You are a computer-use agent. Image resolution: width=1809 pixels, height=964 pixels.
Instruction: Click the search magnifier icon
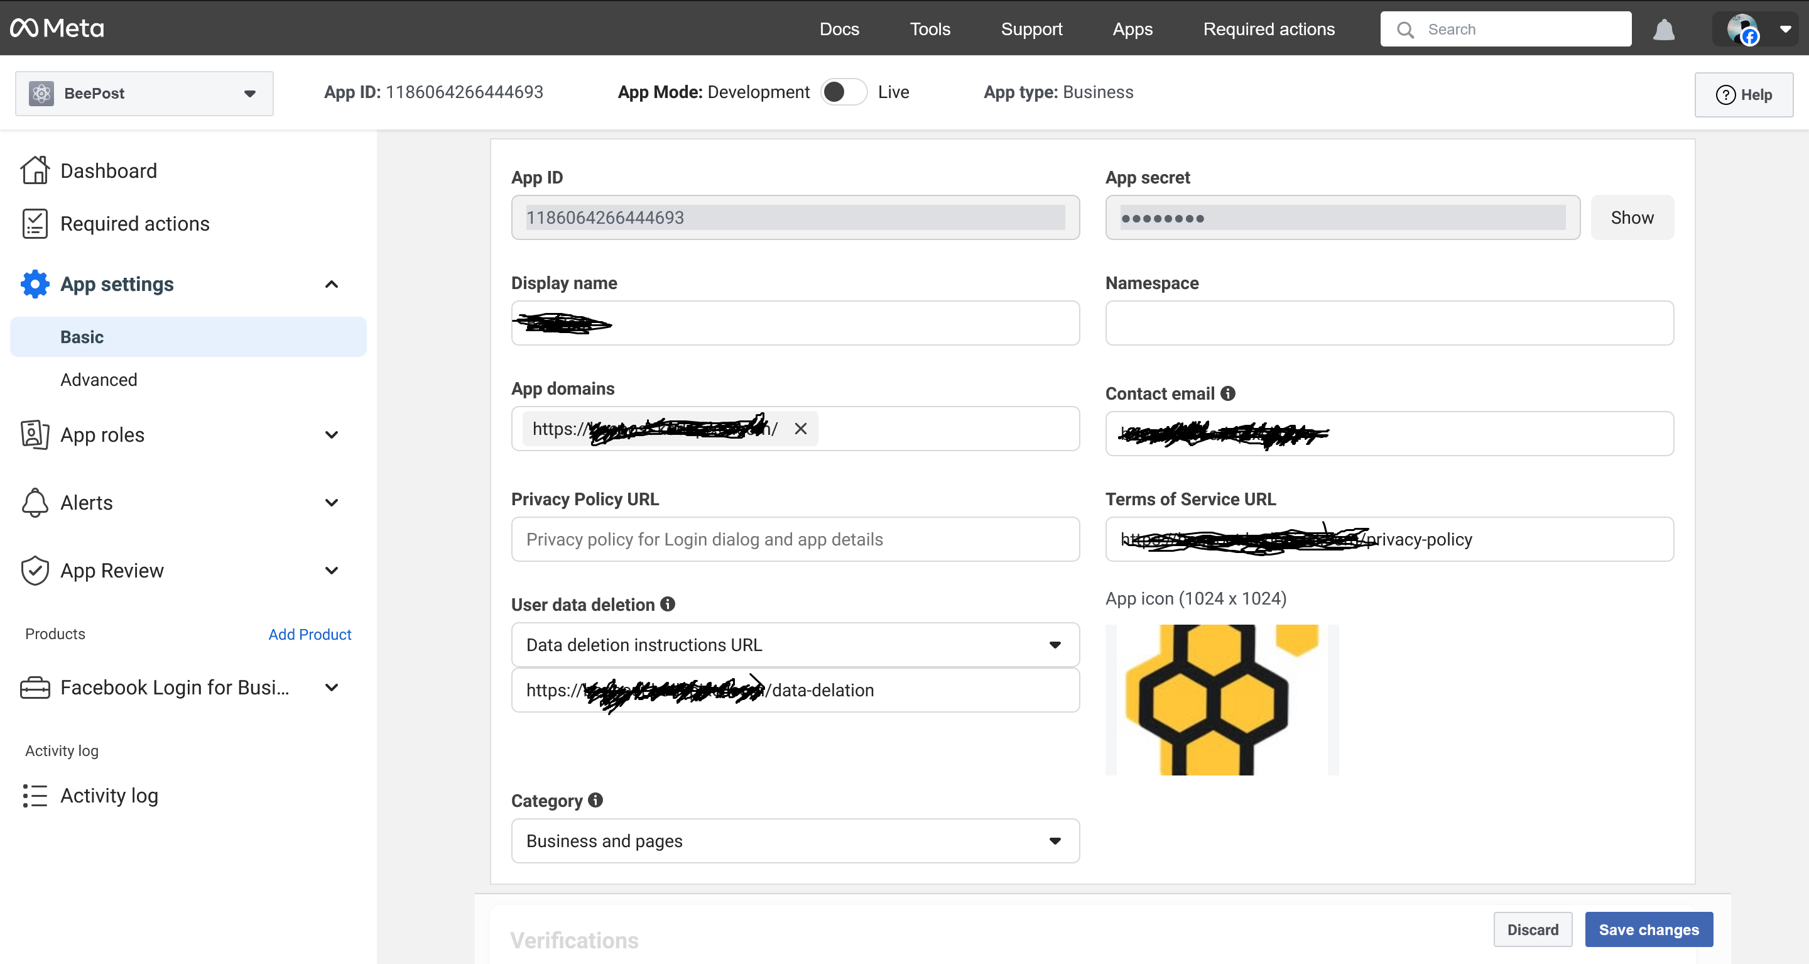[x=1405, y=30]
